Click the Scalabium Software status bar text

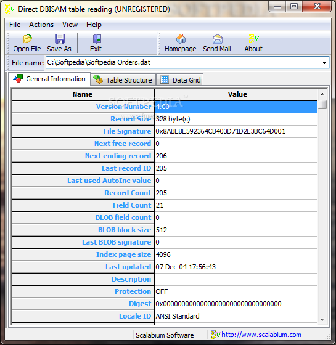tap(165, 335)
